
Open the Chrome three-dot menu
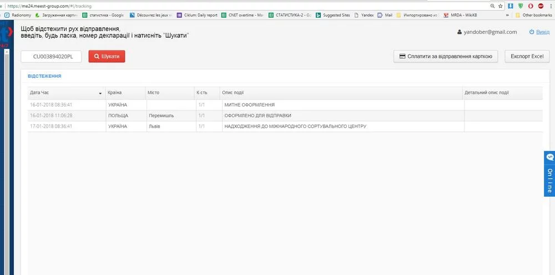pyautogui.click(x=551, y=6)
